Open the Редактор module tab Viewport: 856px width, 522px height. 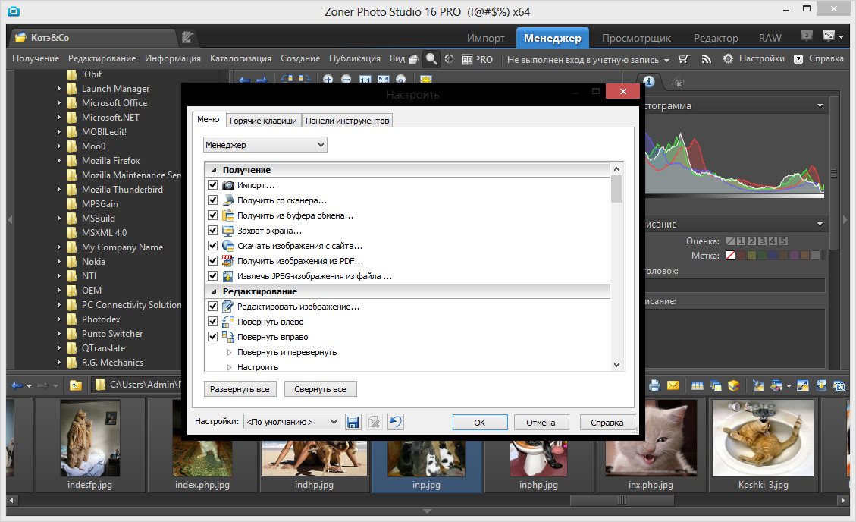click(x=716, y=38)
